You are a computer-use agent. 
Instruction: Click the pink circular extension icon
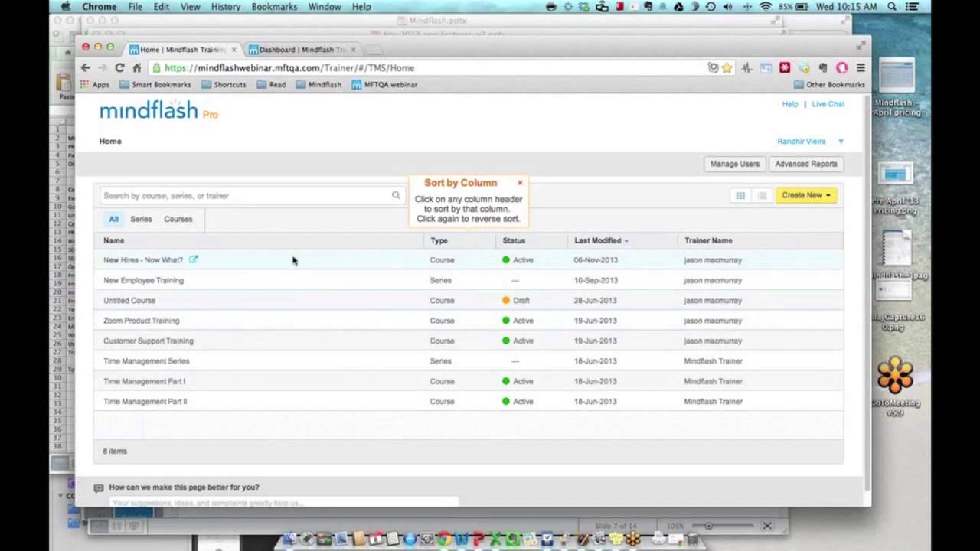(x=841, y=67)
